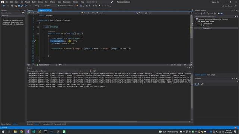Pin the Program.cs tab
Image resolution: width=239 pixels, height=134 pixels.
[x=48, y=10]
